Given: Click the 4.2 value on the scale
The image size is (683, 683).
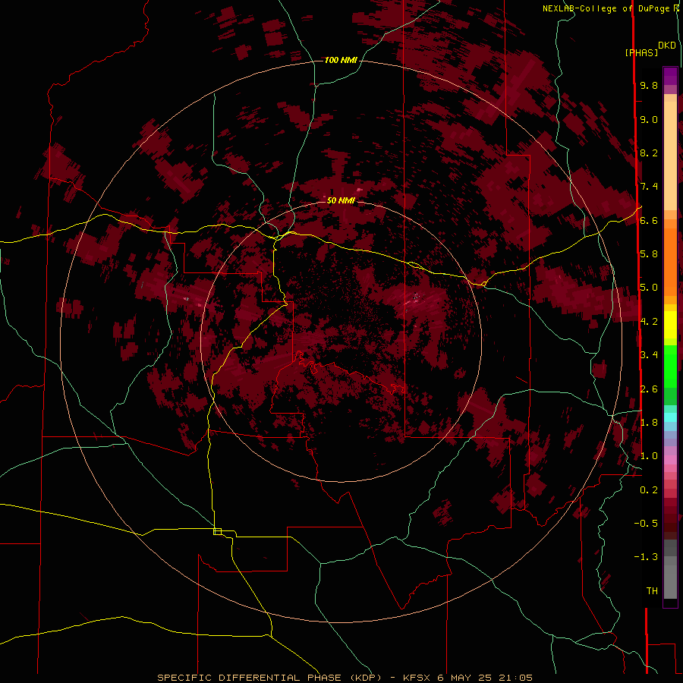Looking at the screenshot, I should 649,322.
